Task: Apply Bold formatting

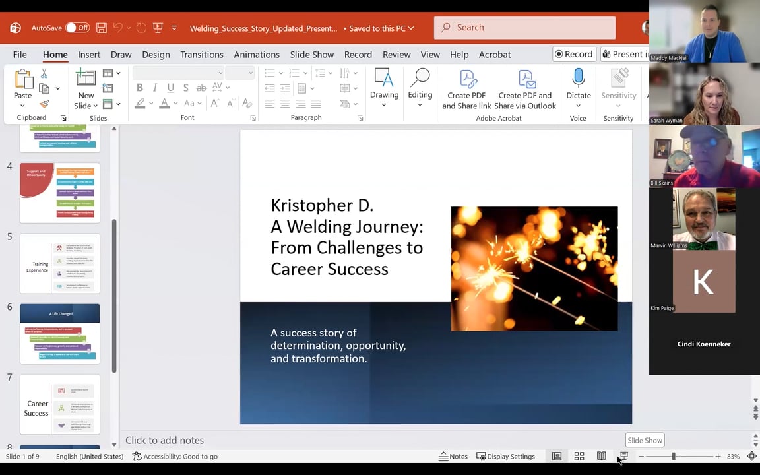Action: click(140, 88)
